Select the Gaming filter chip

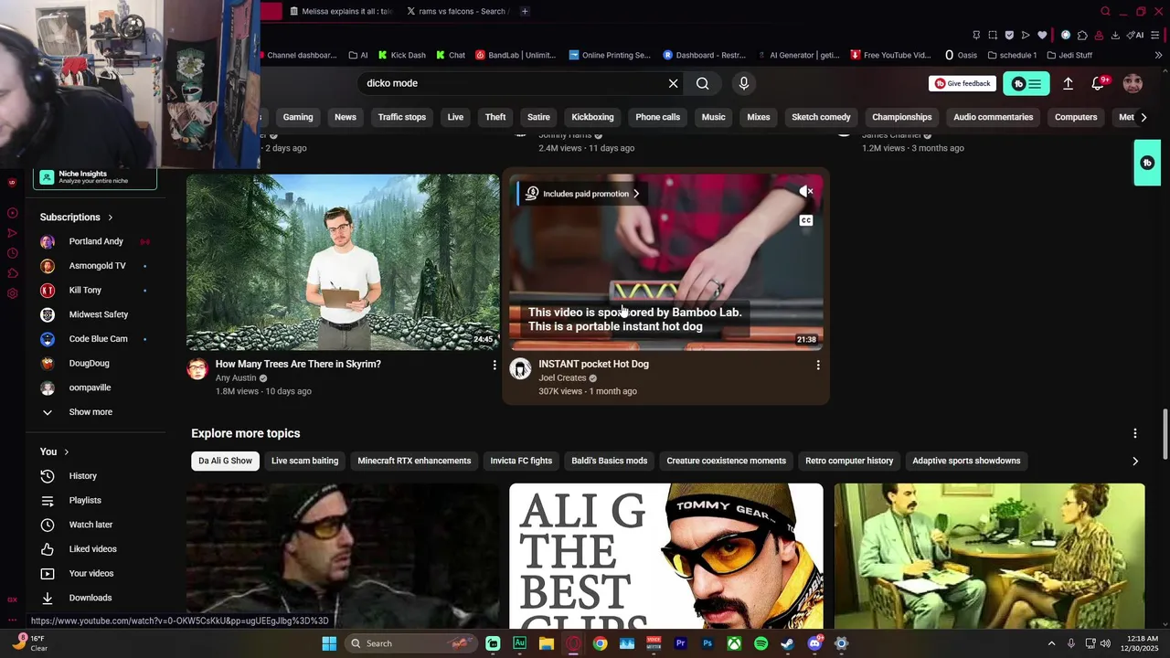tap(298, 117)
